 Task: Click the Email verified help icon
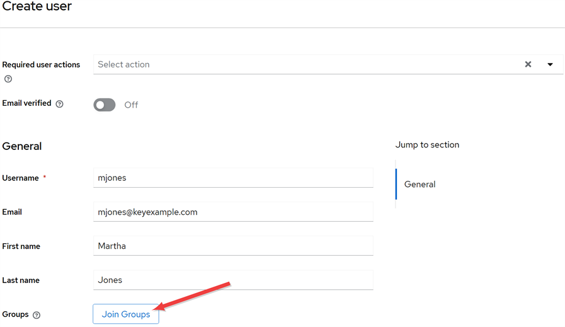(x=60, y=104)
